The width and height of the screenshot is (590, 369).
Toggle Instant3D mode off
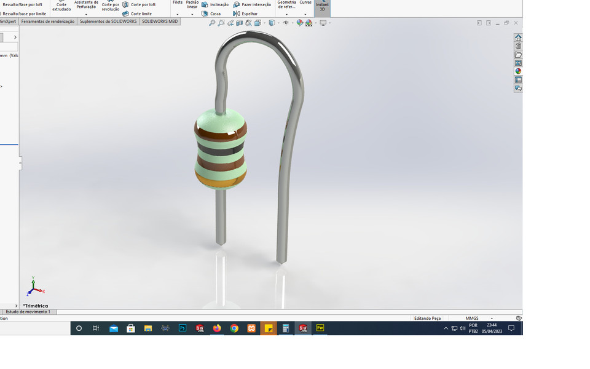(x=321, y=6)
